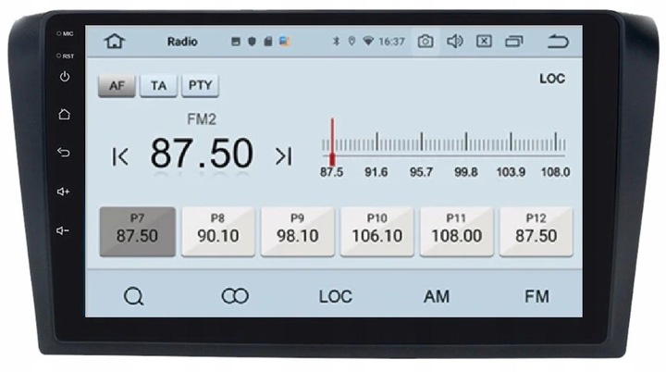The width and height of the screenshot is (666, 372).
Task: Tap the first square notification icon
Action: [236, 42]
